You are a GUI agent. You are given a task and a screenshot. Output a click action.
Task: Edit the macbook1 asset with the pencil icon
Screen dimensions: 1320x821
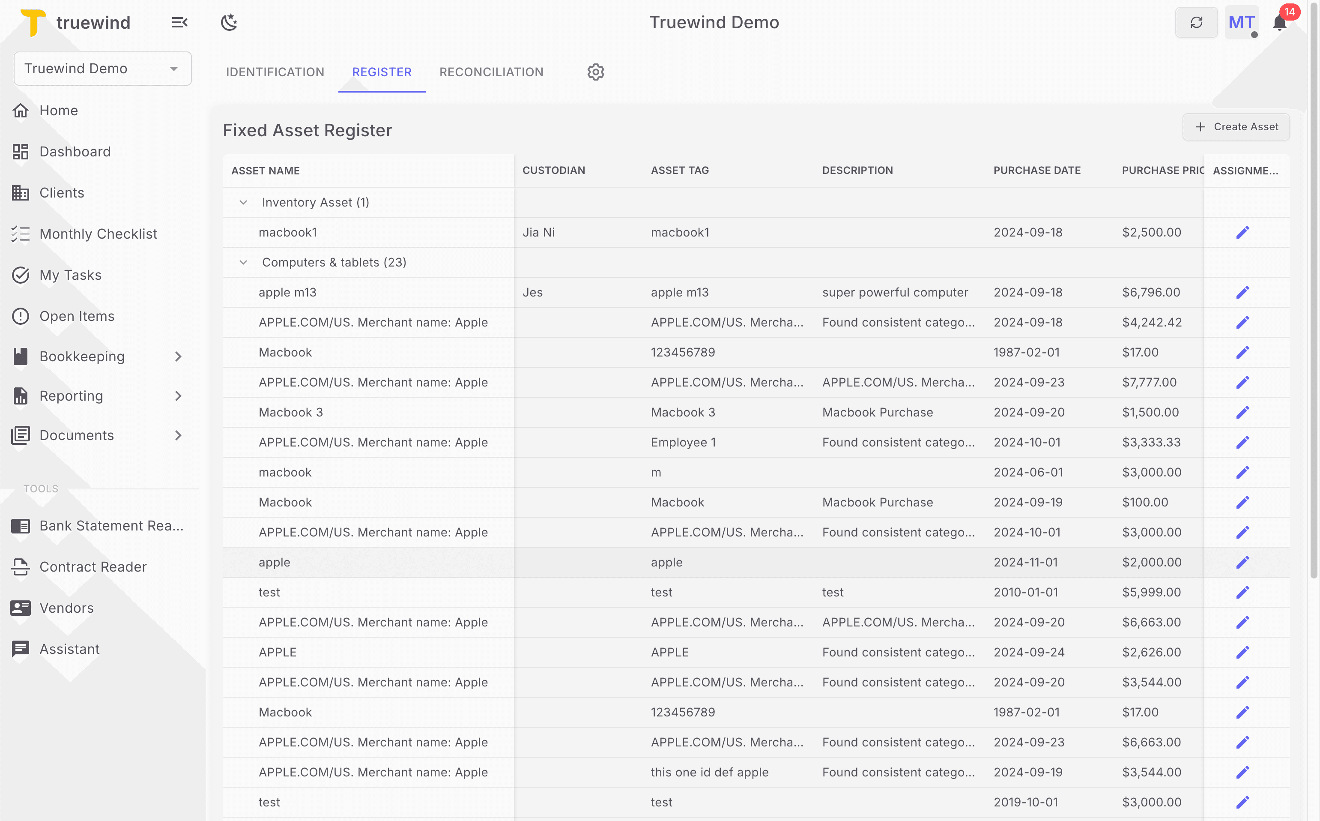click(x=1243, y=232)
